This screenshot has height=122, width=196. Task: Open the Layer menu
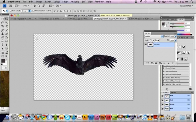pyautogui.click(x=48, y=2)
